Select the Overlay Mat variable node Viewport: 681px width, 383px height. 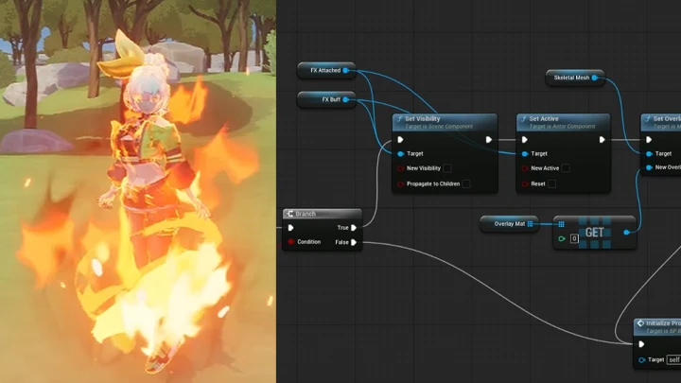[510, 224]
